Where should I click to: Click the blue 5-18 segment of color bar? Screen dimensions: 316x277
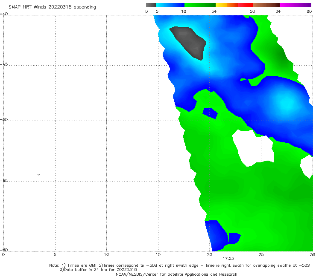[x=170, y=5]
